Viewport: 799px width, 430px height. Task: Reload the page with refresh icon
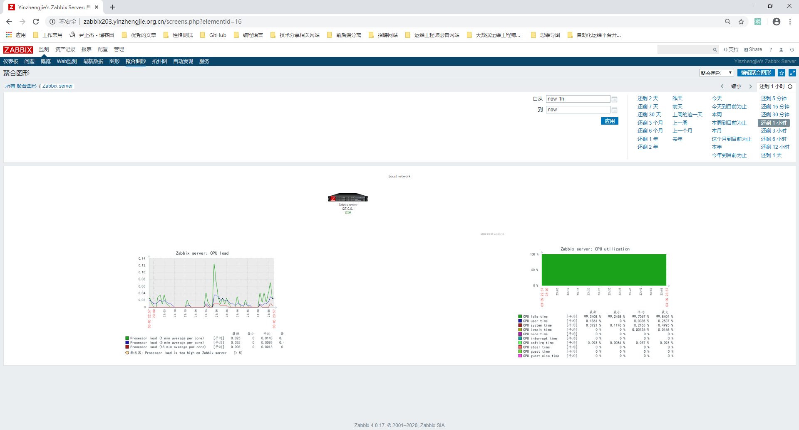36,22
